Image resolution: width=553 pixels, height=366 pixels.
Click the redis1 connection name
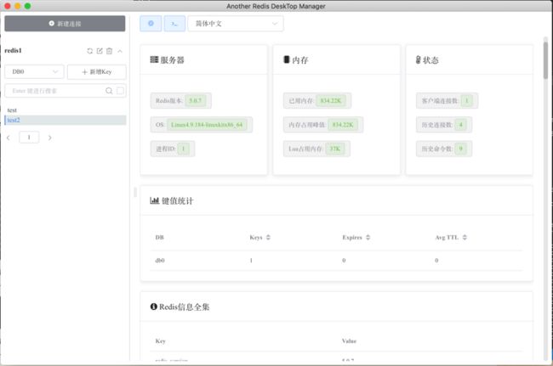[13, 51]
